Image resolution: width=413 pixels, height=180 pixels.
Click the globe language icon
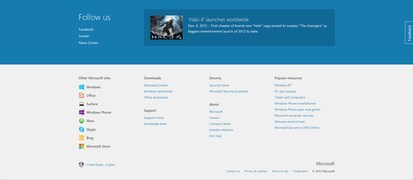click(81, 165)
